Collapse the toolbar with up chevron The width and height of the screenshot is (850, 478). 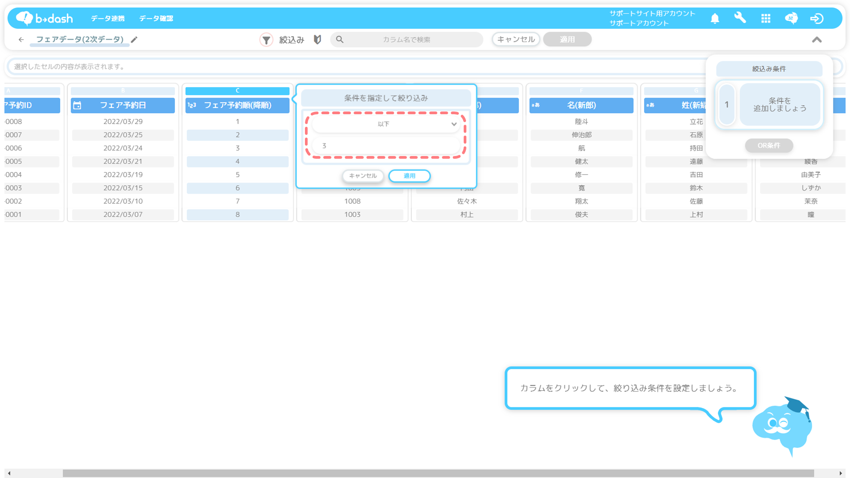(817, 40)
